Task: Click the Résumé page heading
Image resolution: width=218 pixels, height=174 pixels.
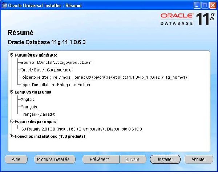Action: (x=20, y=33)
